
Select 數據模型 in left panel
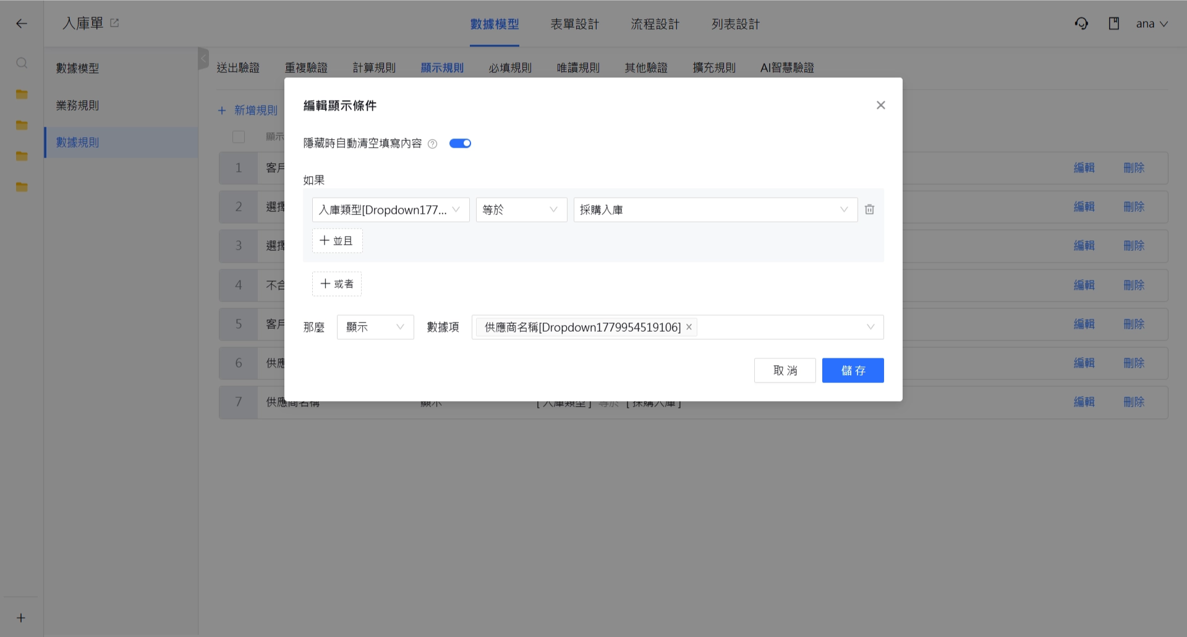click(121, 68)
